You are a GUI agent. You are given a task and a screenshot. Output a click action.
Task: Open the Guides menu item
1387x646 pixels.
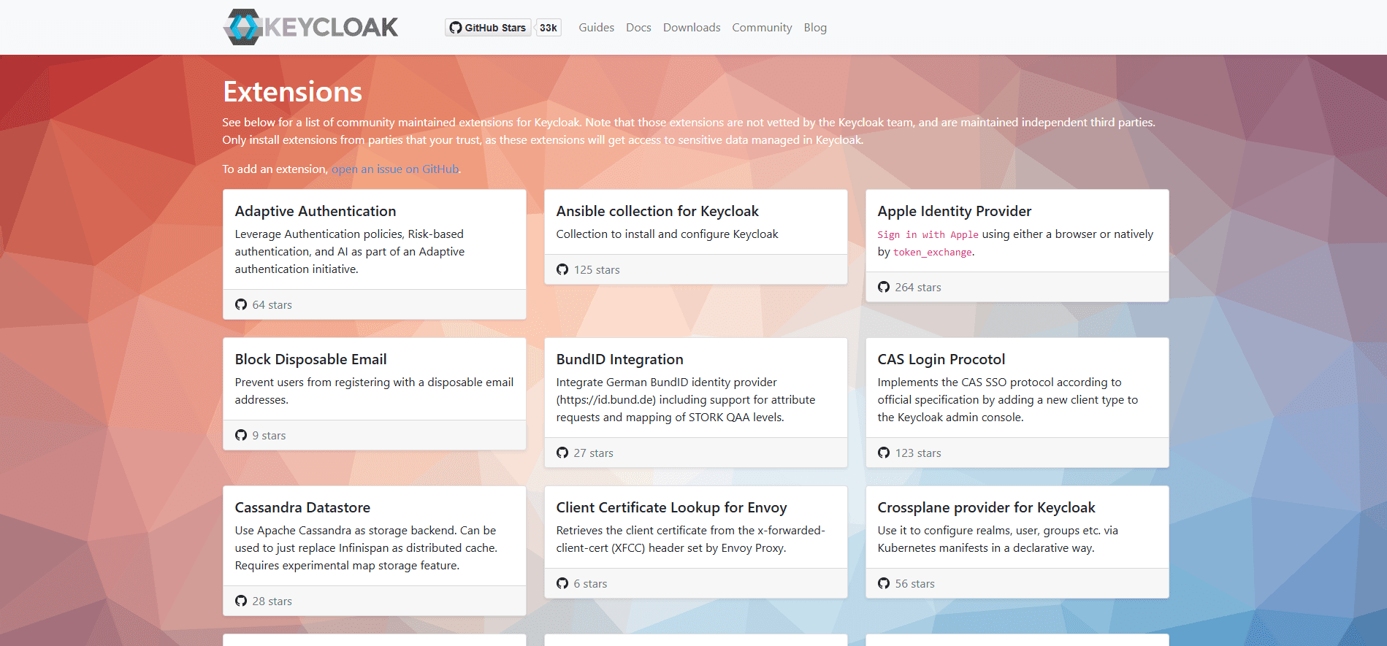[596, 28]
